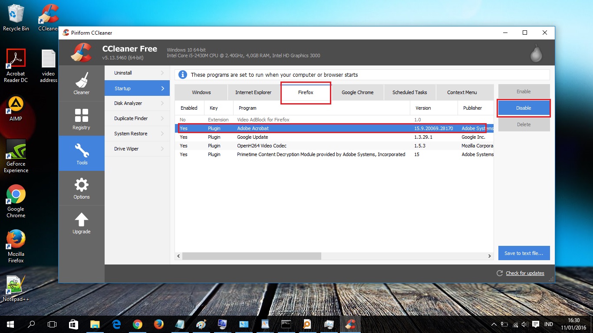The image size is (593, 333).
Task: Click the scrollbar right arrow in the list
Action: pos(490,256)
